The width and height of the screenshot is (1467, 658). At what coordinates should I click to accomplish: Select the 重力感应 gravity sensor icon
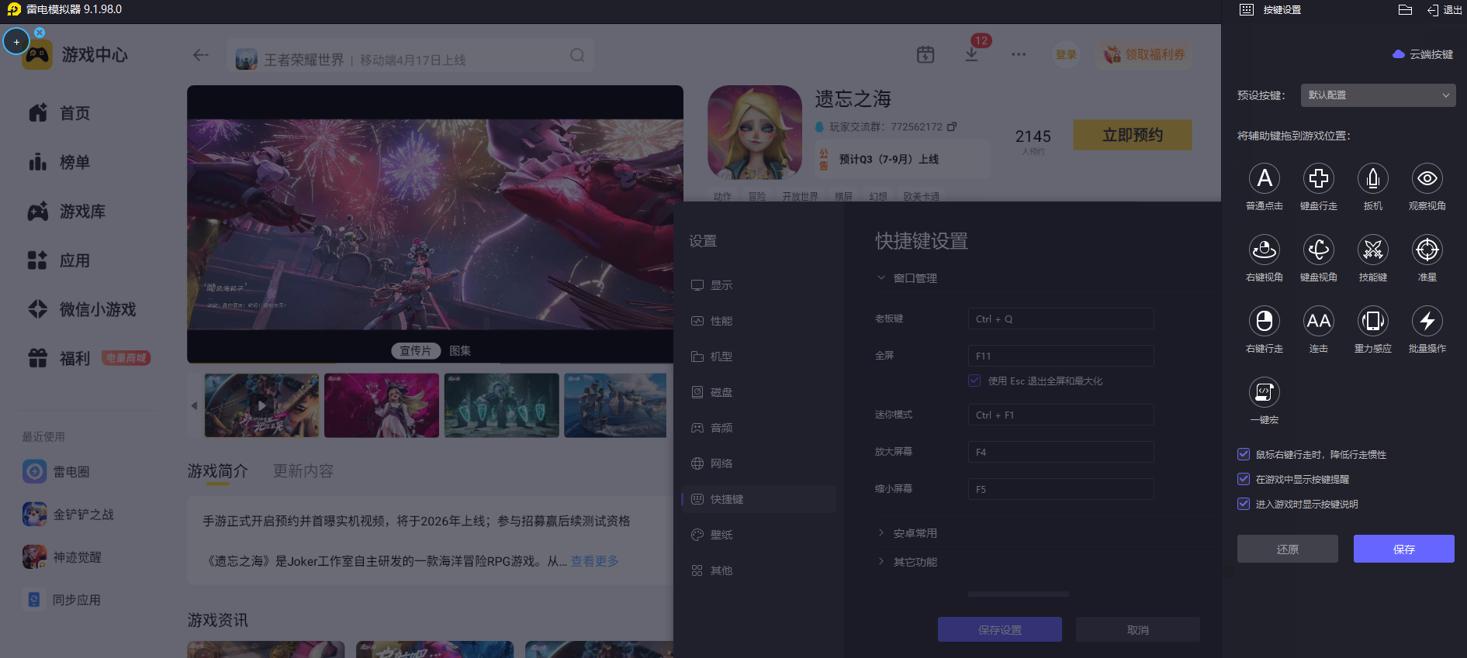pyautogui.click(x=1372, y=322)
